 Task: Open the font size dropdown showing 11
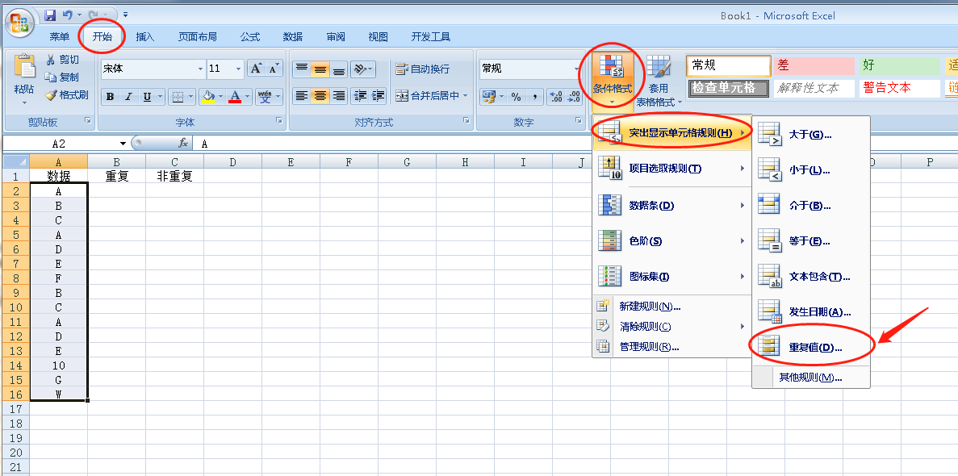[238, 69]
